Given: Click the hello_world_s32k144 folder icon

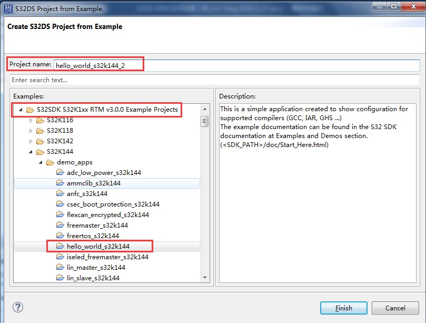Looking at the screenshot, I should (x=60, y=246).
